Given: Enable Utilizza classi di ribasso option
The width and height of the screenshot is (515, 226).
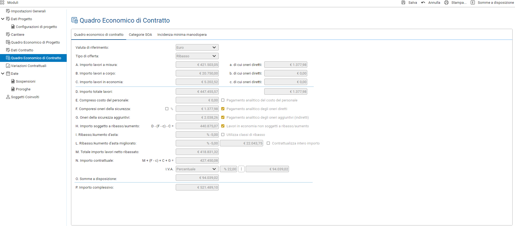Looking at the screenshot, I should [223, 135].
